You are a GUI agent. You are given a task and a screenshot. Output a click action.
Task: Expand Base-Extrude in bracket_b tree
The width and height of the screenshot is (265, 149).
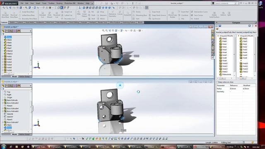tap(3, 100)
